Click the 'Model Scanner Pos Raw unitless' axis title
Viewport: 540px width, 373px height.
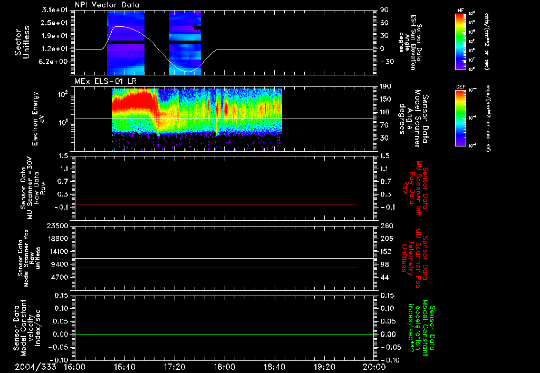click(x=29, y=258)
